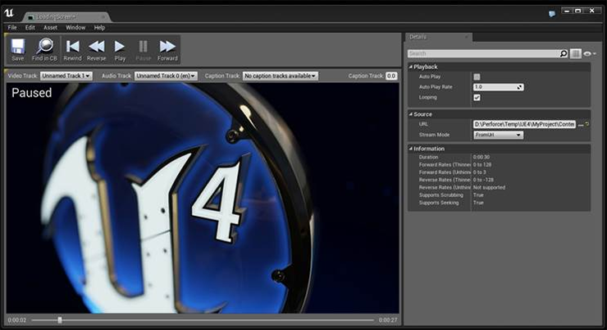Enable the Auto Play checkbox

[x=477, y=76]
